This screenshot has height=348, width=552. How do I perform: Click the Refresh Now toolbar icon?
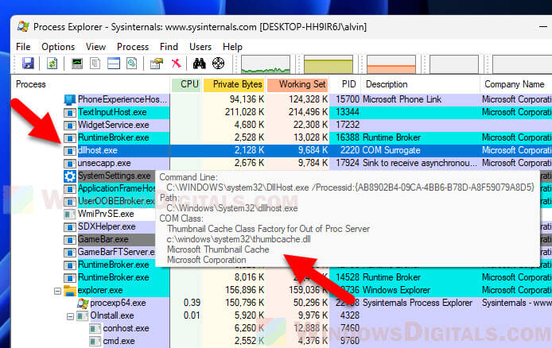(52, 64)
